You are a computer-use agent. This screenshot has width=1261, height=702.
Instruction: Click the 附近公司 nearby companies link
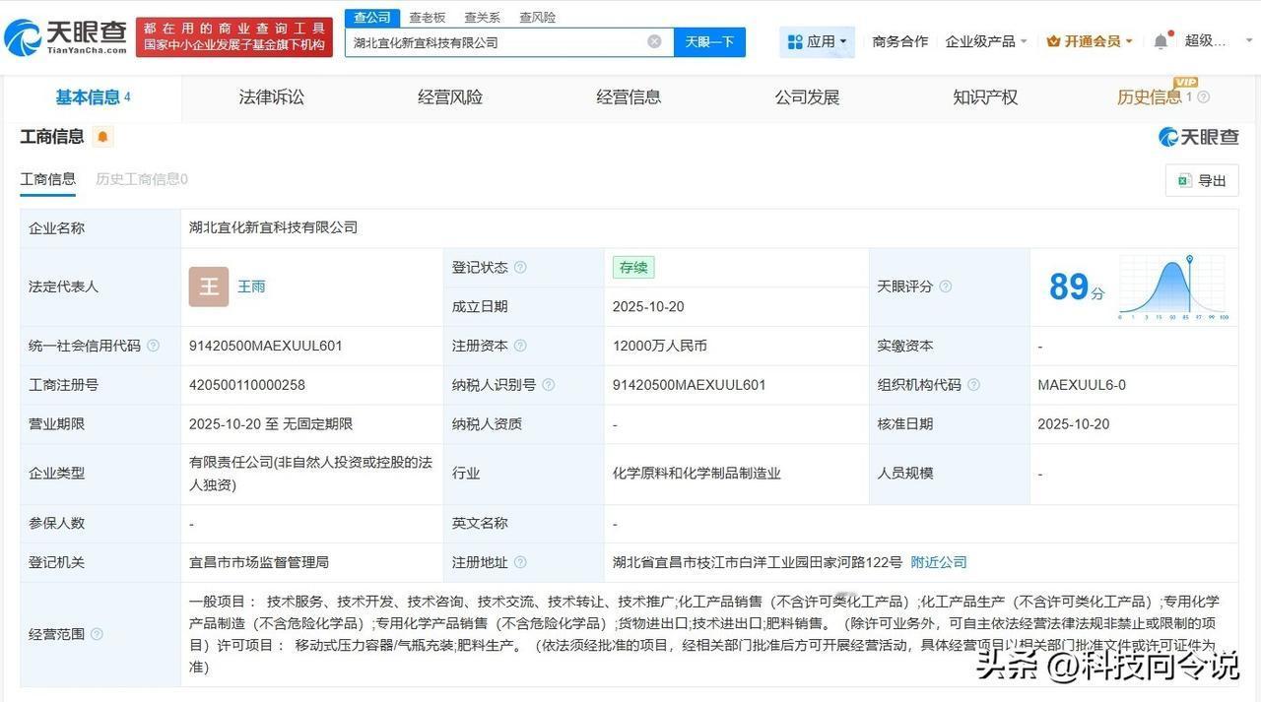[939, 562]
